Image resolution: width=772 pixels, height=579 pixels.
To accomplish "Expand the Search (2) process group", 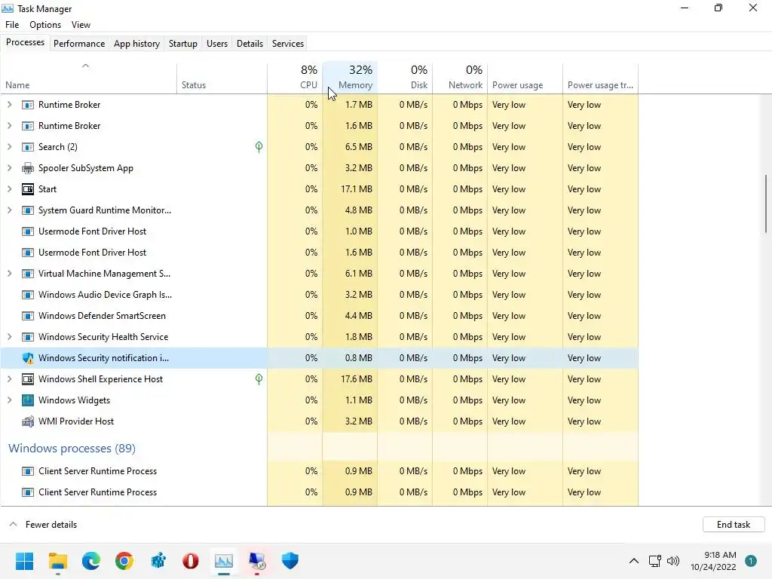I will 9,147.
